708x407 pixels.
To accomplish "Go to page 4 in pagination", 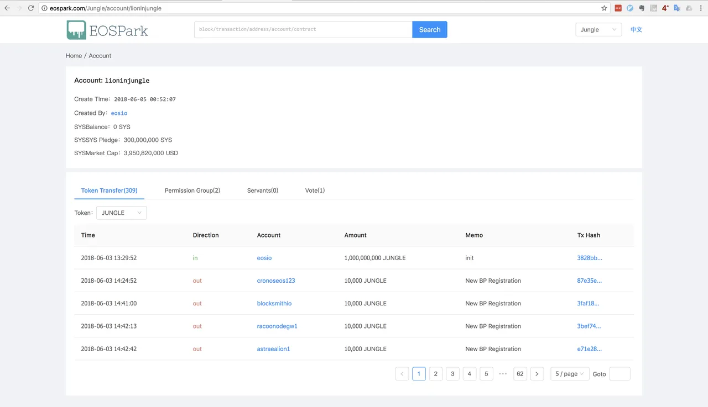I will (x=470, y=374).
